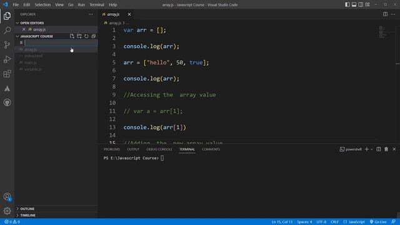Click Ln 15, Col 13 in status bar
The height and width of the screenshot is (225, 400).
pos(282,222)
